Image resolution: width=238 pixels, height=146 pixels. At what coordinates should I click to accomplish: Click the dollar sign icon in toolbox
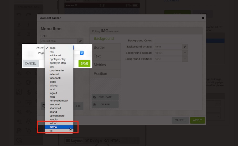coord(29,92)
